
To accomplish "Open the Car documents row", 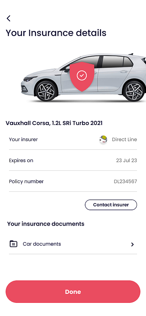I will [73, 244].
